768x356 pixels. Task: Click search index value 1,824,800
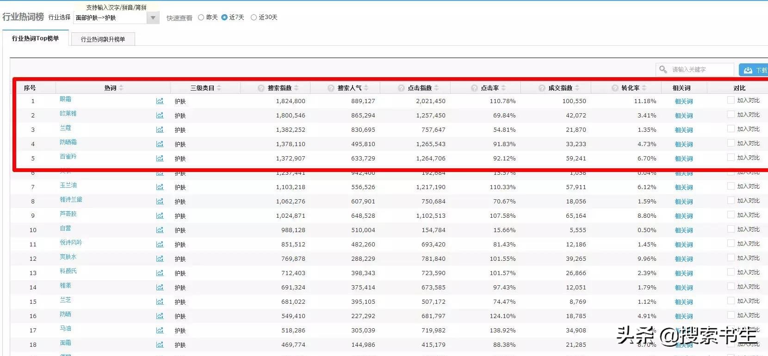(291, 101)
